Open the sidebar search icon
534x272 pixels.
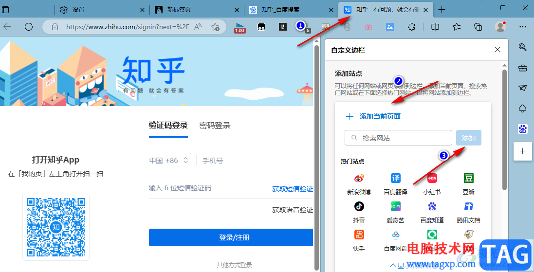pos(523,47)
